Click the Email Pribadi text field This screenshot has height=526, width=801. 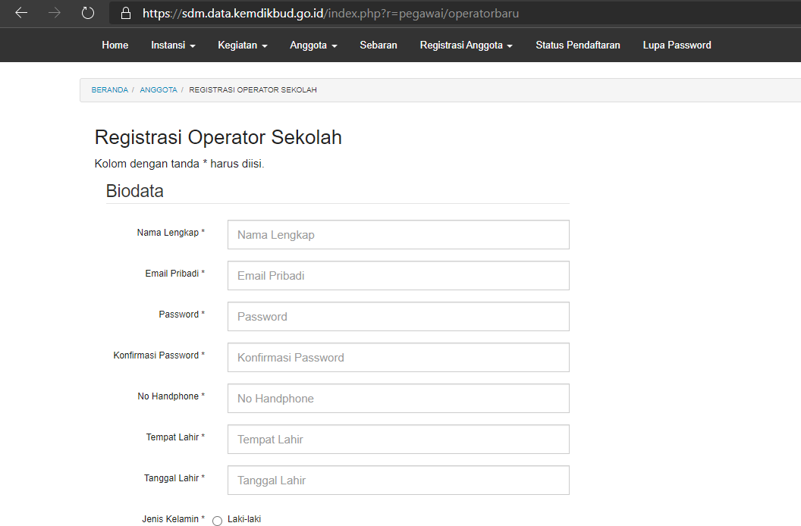click(x=397, y=275)
